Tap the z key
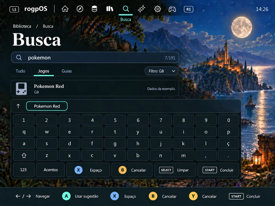 pos(47,155)
